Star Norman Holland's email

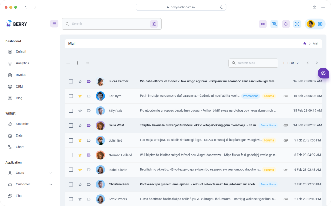click(80, 155)
